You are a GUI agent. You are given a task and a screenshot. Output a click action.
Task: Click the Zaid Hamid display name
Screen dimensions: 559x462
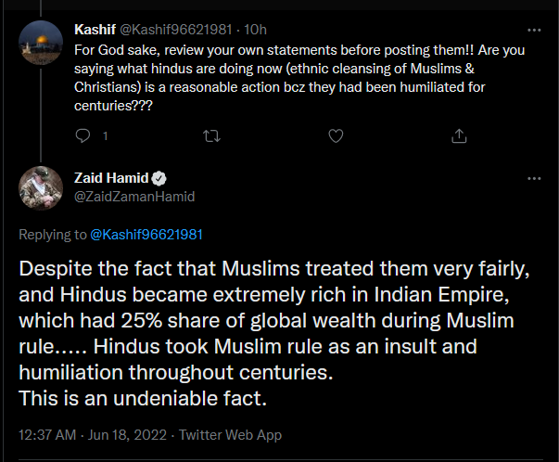click(x=111, y=179)
